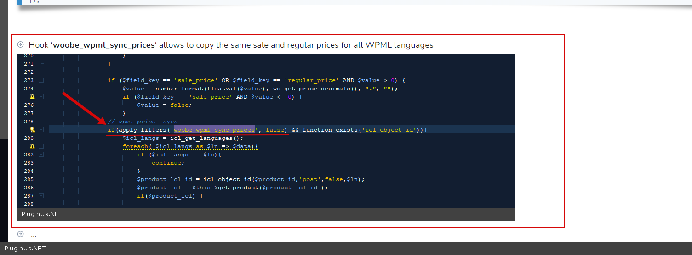
Task: Click the arrow bullet icon beside Hook text
Action: [20, 45]
